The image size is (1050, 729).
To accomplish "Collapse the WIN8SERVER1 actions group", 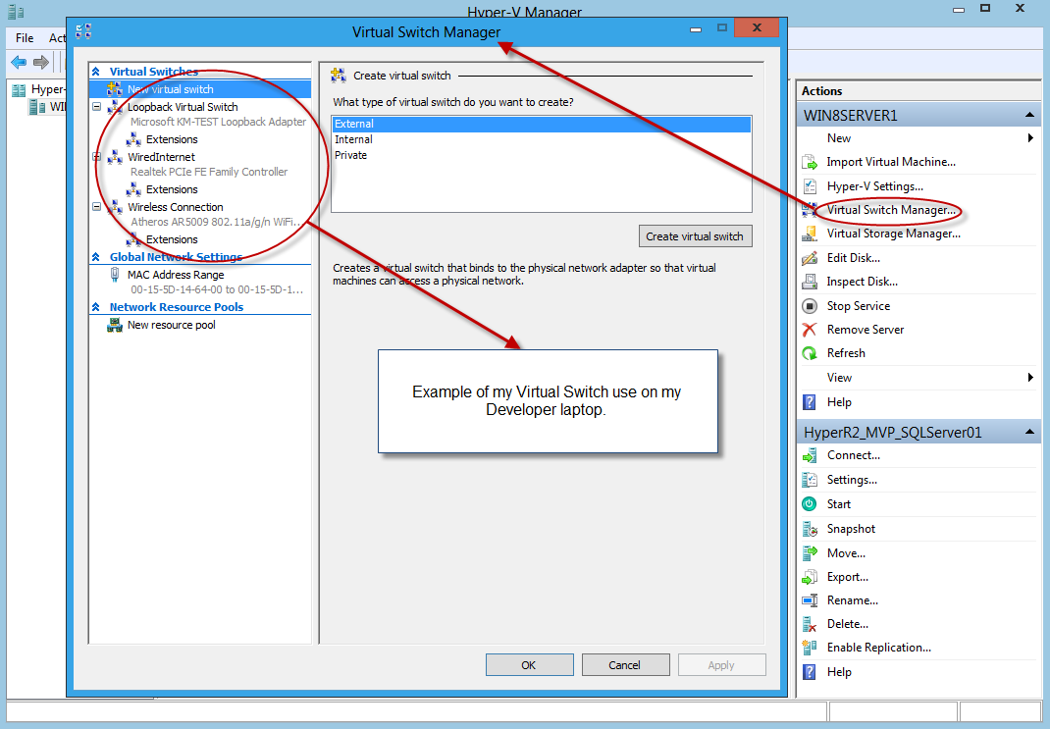I will click(1029, 115).
